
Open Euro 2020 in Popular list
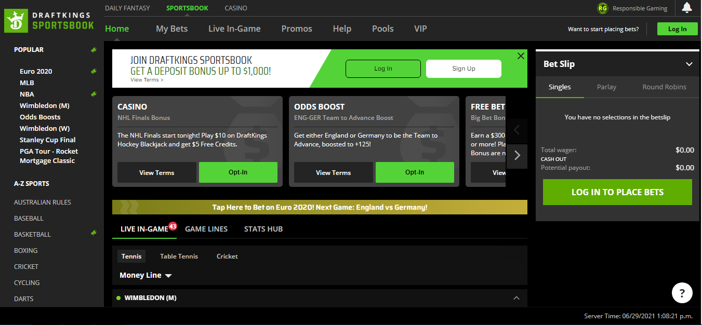36,71
